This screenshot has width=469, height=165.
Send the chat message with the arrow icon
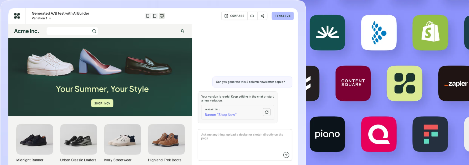tap(286, 155)
